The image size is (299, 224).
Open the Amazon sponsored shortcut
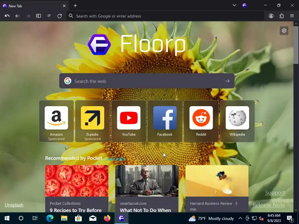tap(56, 121)
